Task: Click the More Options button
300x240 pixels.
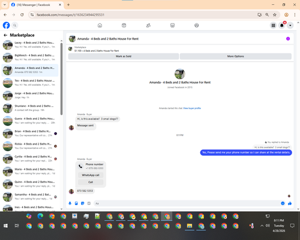Action: coord(236,56)
